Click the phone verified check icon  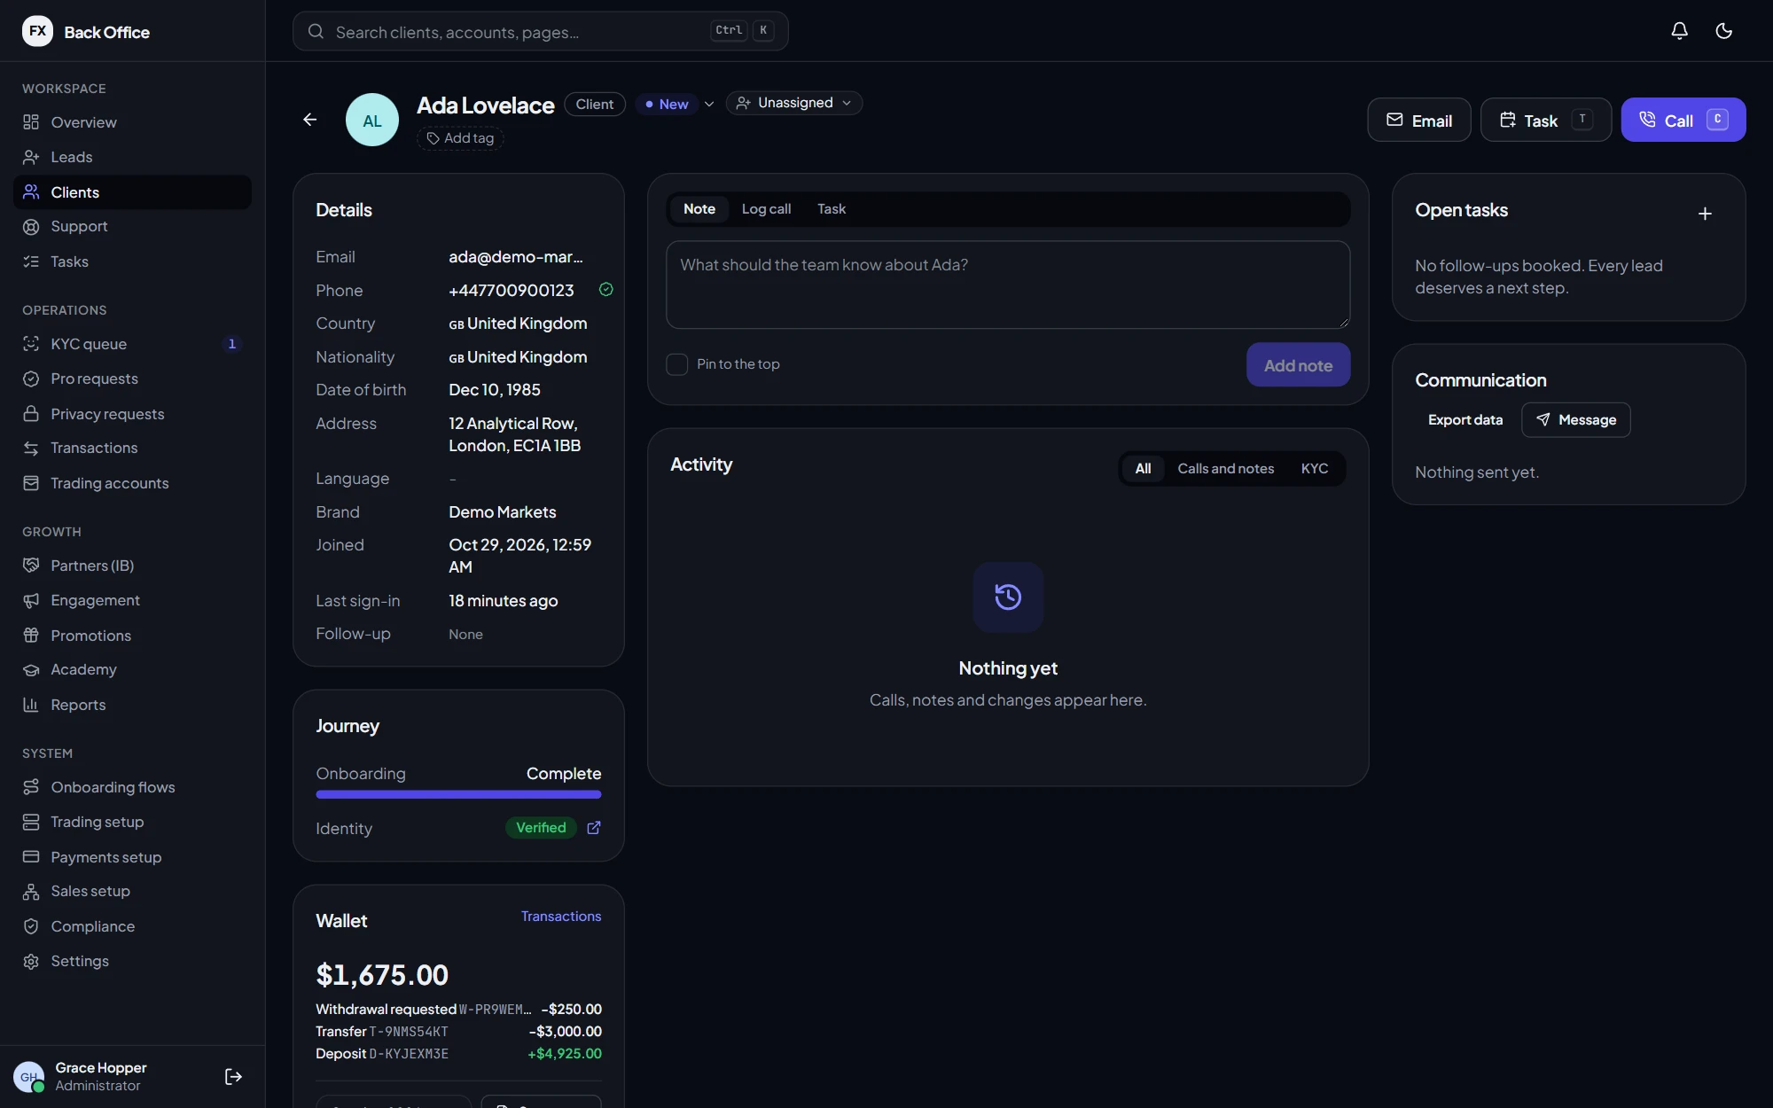click(606, 290)
